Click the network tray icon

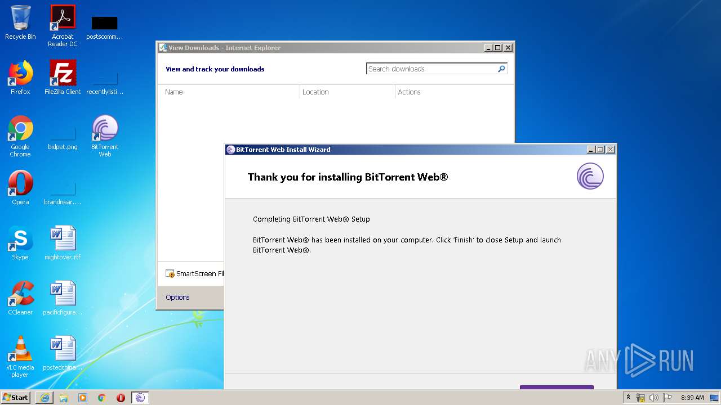[x=640, y=398]
